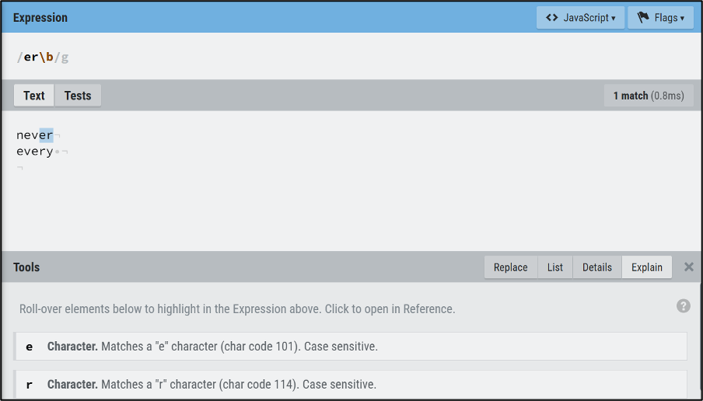This screenshot has height=401, width=703.
Task: Open the 'r' Character explanation in Reference
Action: click(351, 384)
